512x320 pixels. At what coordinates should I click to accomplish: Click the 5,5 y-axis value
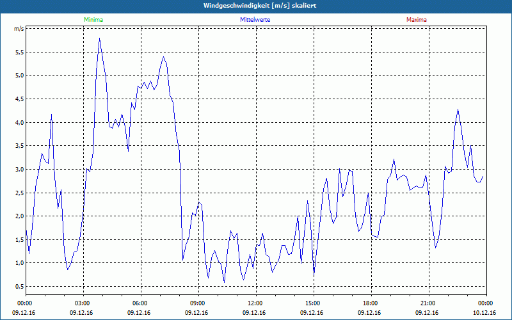[x=20, y=52]
